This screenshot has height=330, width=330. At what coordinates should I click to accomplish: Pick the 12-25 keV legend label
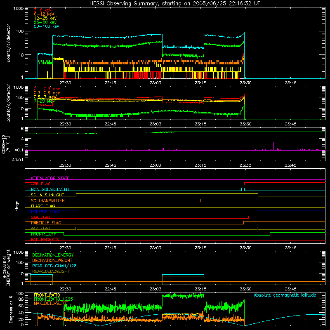[45, 18]
